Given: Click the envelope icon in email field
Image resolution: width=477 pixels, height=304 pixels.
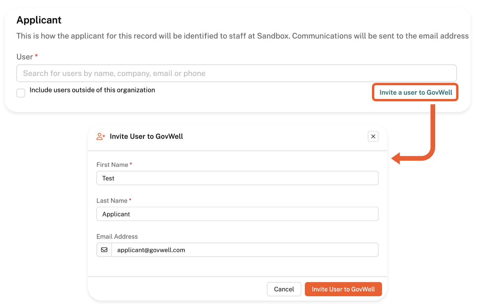Looking at the screenshot, I should pyautogui.click(x=104, y=250).
